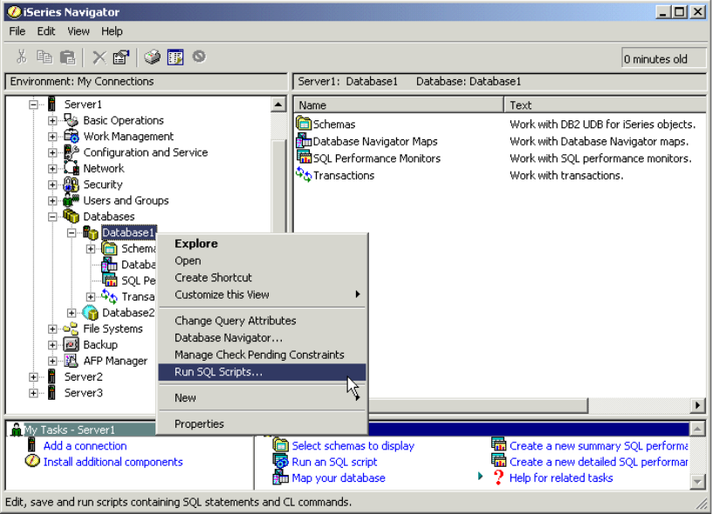Click the Configuration and Service icon

pos(71,152)
